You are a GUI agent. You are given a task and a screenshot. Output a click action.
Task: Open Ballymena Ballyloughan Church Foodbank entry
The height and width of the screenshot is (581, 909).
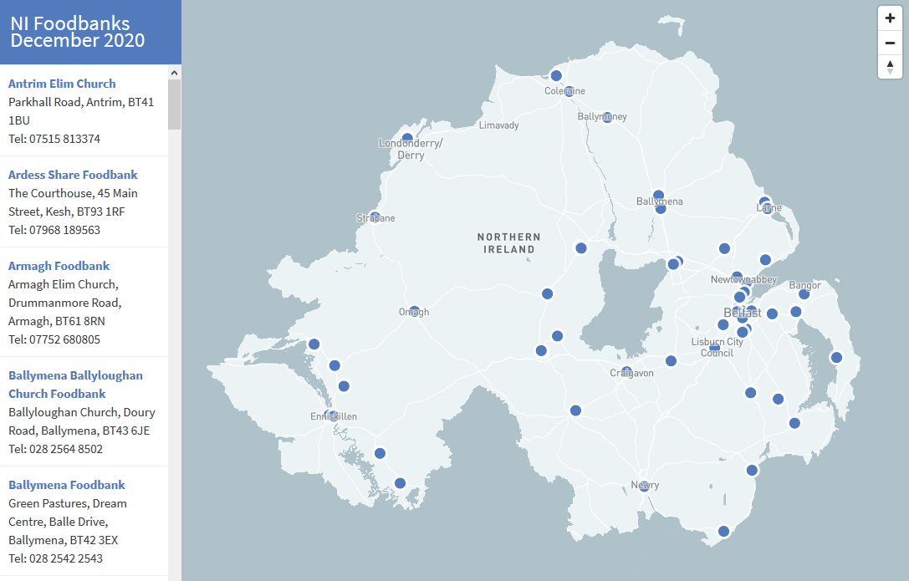point(75,385)
